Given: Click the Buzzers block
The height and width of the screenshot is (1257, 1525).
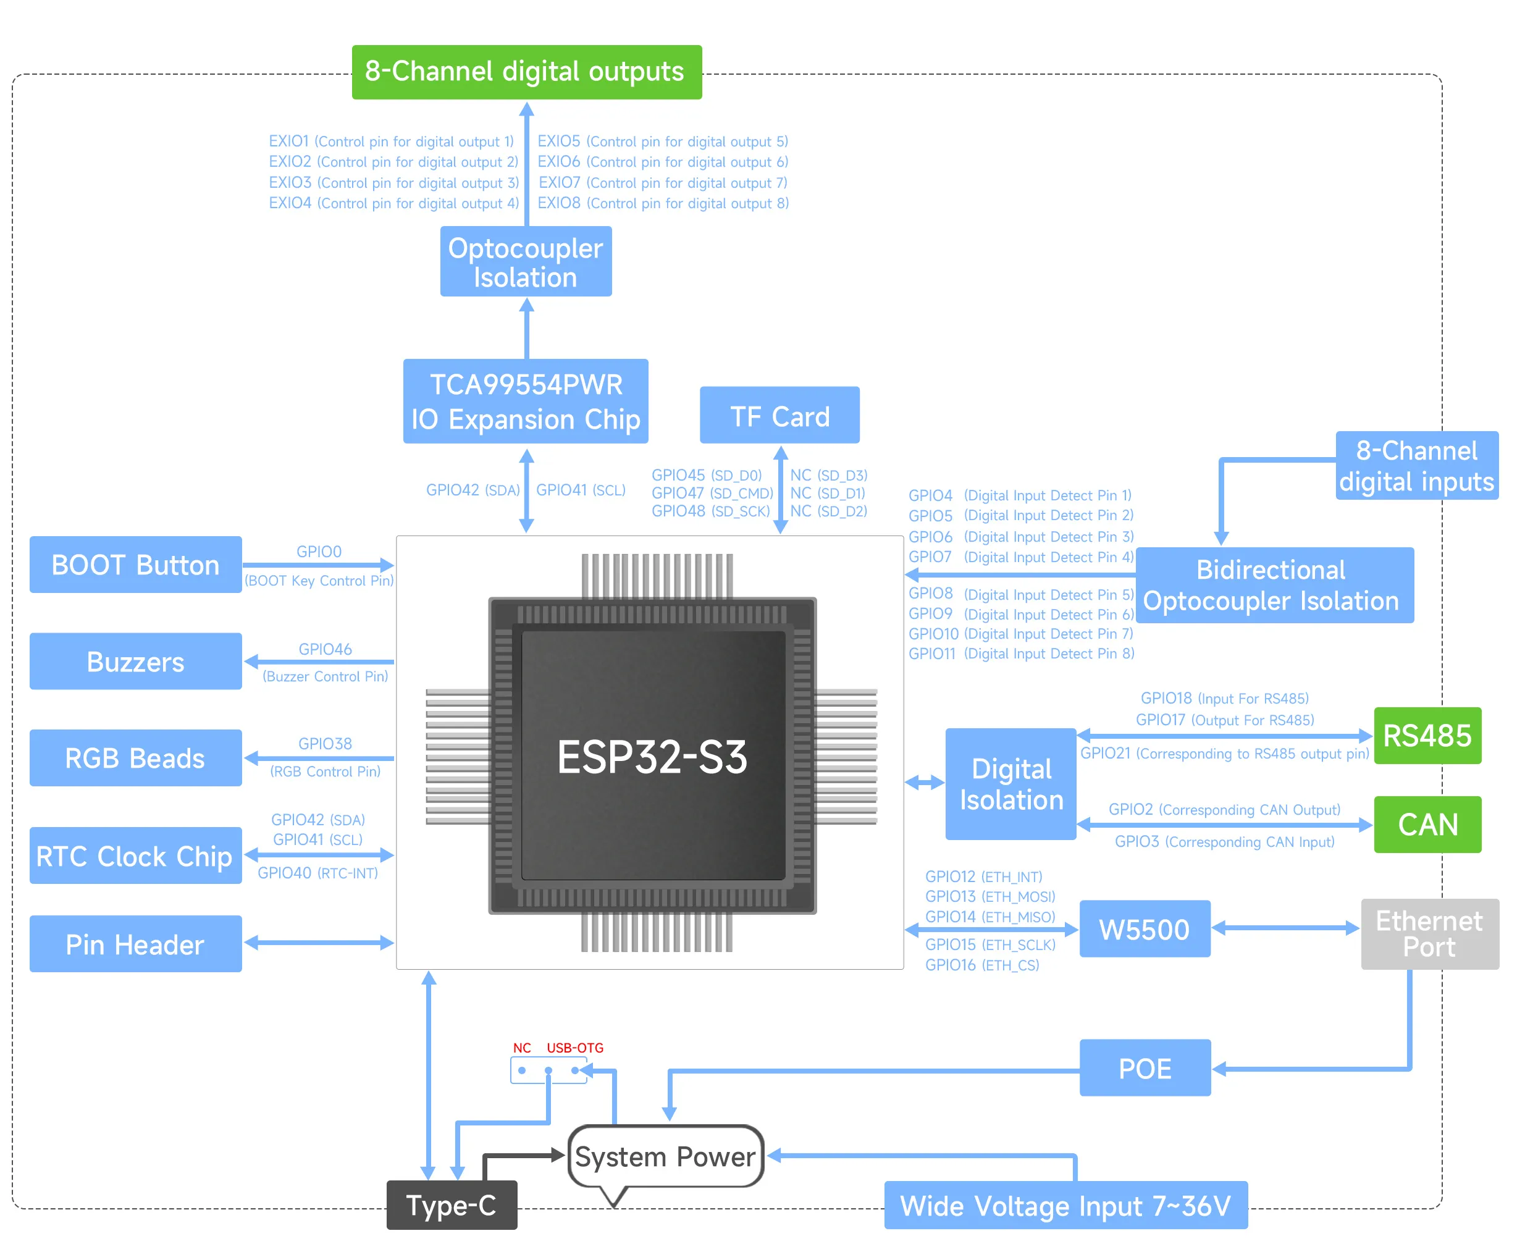Looking at the screenshot, I should point(135,661).
